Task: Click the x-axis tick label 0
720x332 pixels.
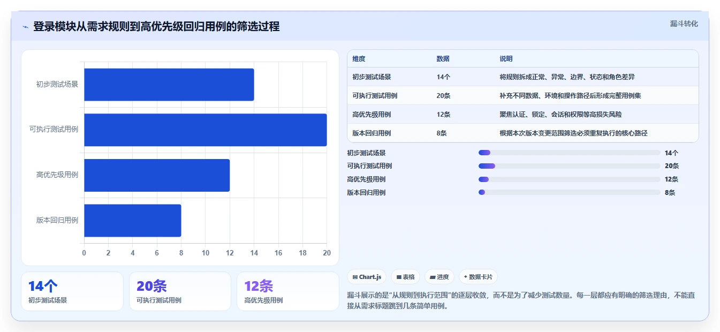Action: 84,253
